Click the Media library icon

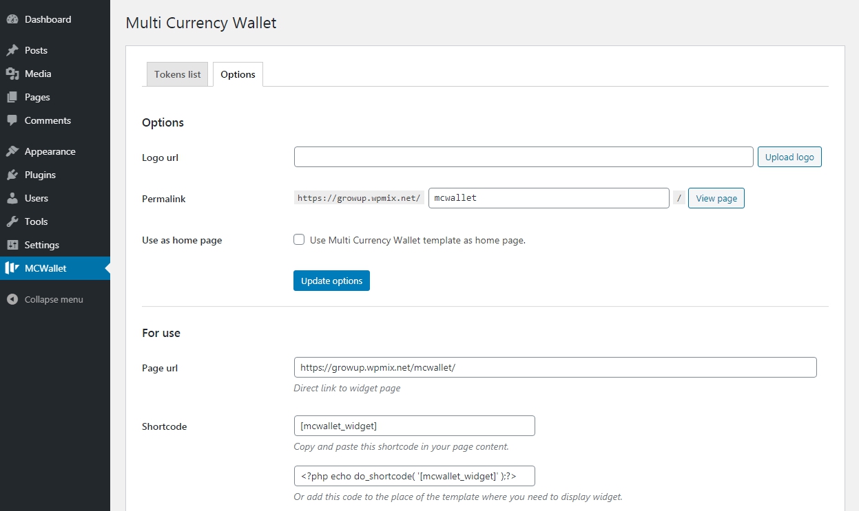pyautogui.click(x=12, y=74)
